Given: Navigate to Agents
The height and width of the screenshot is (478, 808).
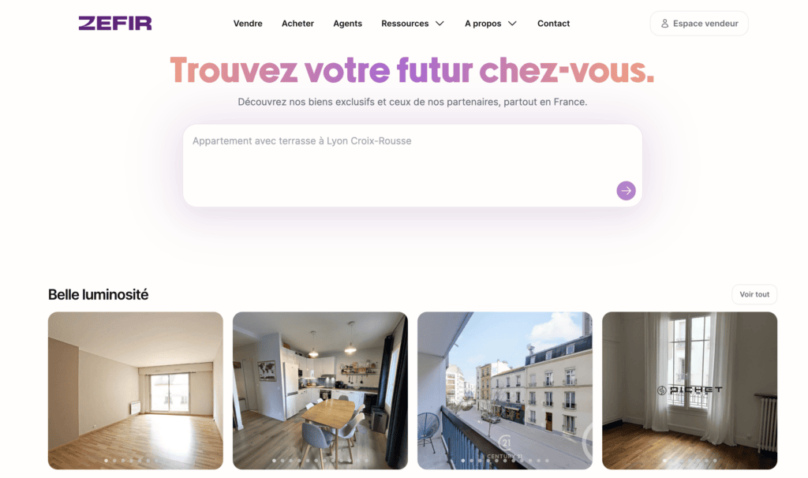Looking at the screenshot, I should click(348, 24).
